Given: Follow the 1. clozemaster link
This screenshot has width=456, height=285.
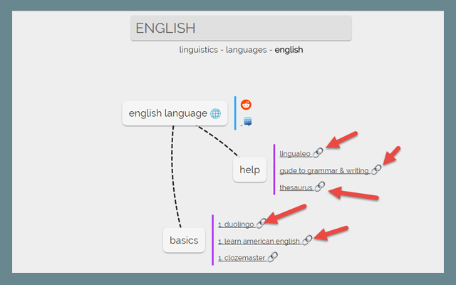Looking at the screenshot, I should pyautogui.click(x=242, y=258).
